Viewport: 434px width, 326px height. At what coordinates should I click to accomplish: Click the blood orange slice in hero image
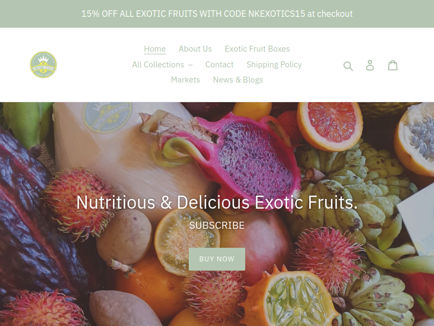click(x=330, y=126)
